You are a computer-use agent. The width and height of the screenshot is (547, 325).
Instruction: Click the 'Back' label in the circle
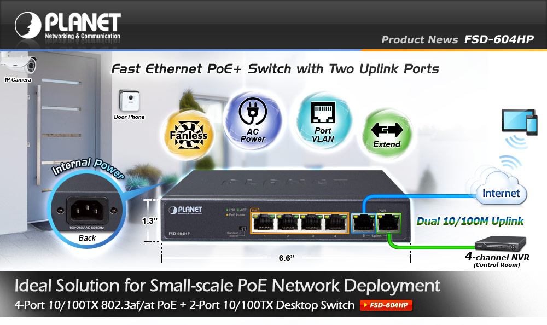pos(87,238)
